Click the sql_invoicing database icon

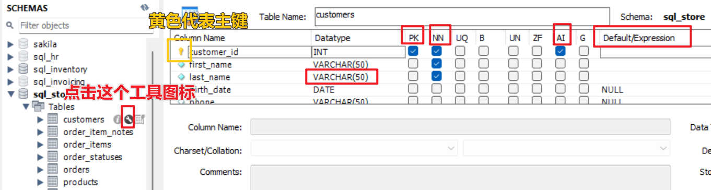coord(23,81)
